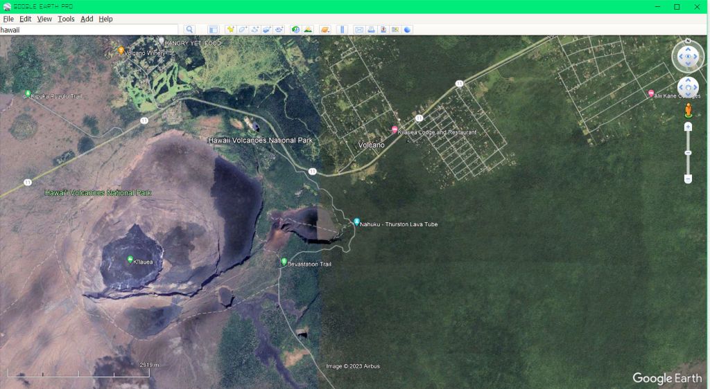This screenshot has width=710, height=389.
Task: Start the Record a Tour tool
Action: [279, 30]
